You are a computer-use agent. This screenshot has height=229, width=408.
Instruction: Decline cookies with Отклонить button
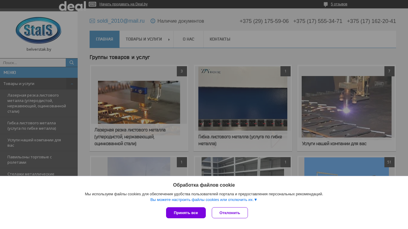(230, 213)
